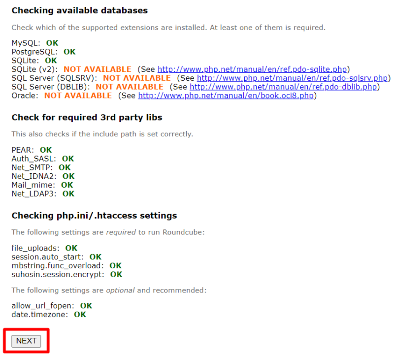Click the MySQL: label
The height and width of the screenshot is (354, 394).
pos(26,43)
